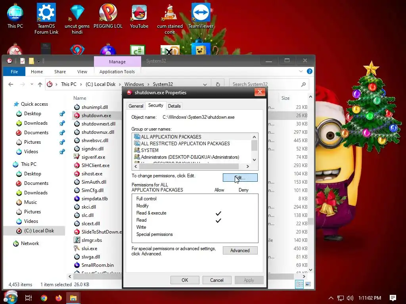This screenshot has width=406, height=304.
Task: Switch to the details view layout icon
Action: (300, 284)
